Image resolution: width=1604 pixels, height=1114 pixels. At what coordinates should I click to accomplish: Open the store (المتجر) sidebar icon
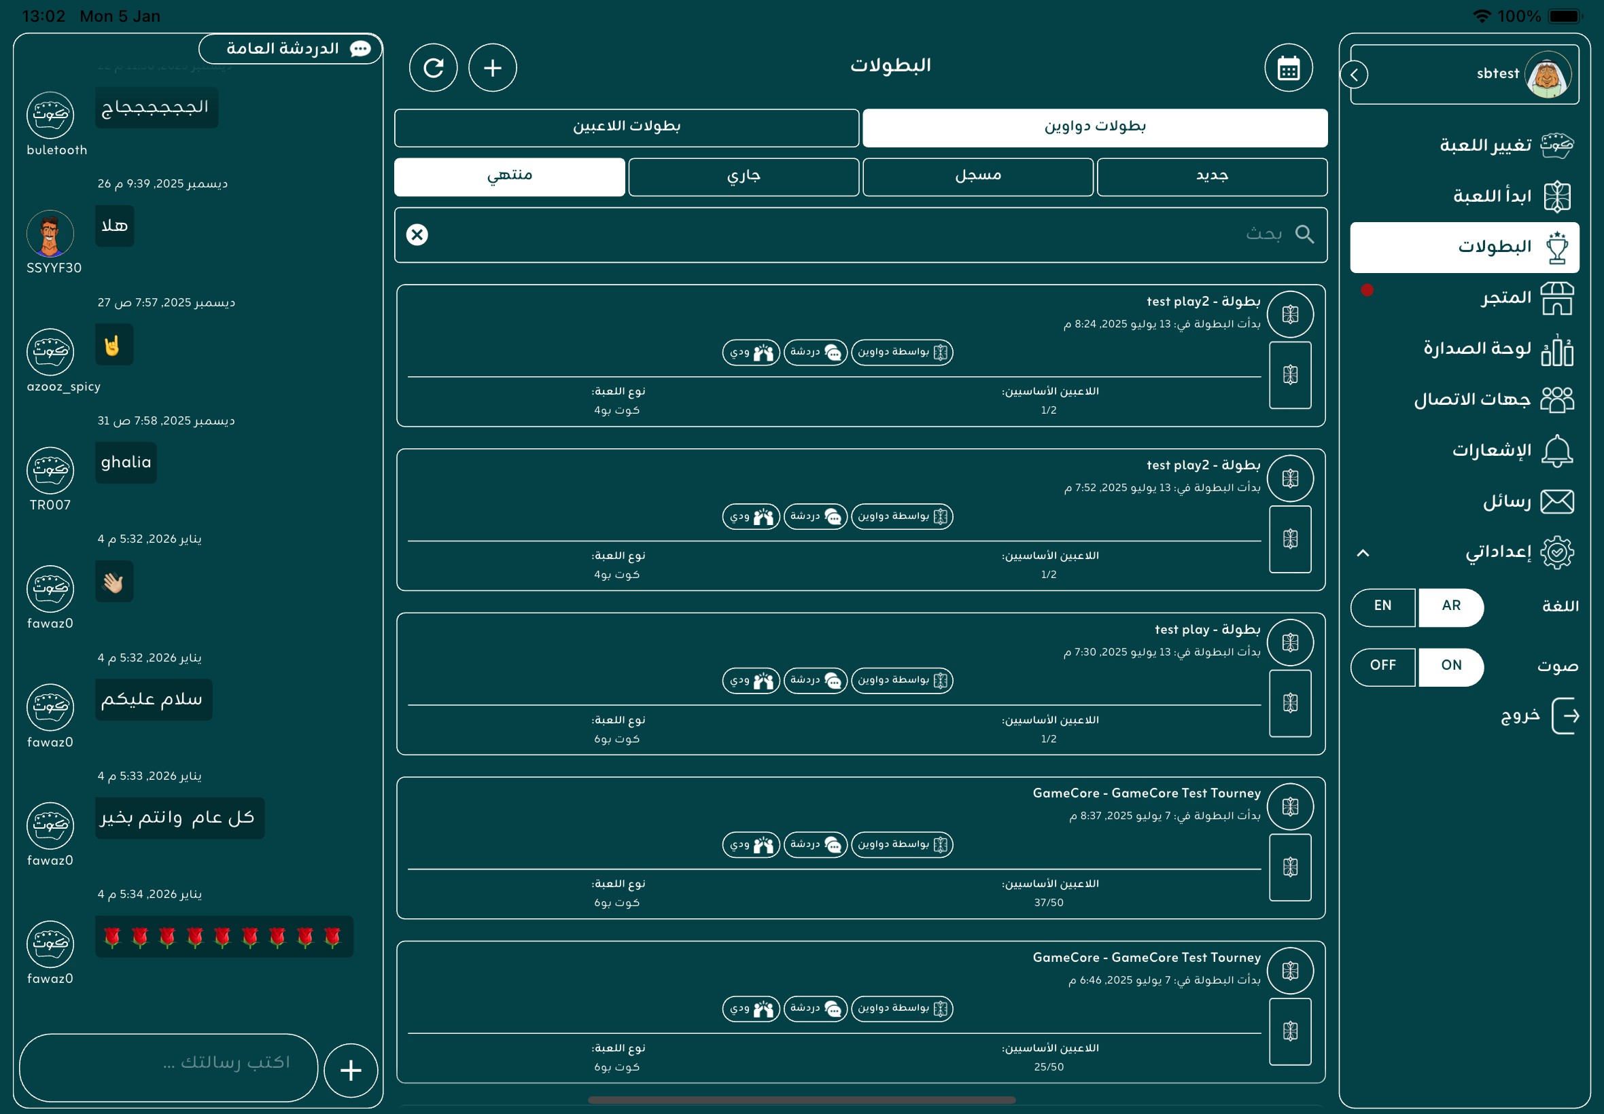pos(1556,298)
